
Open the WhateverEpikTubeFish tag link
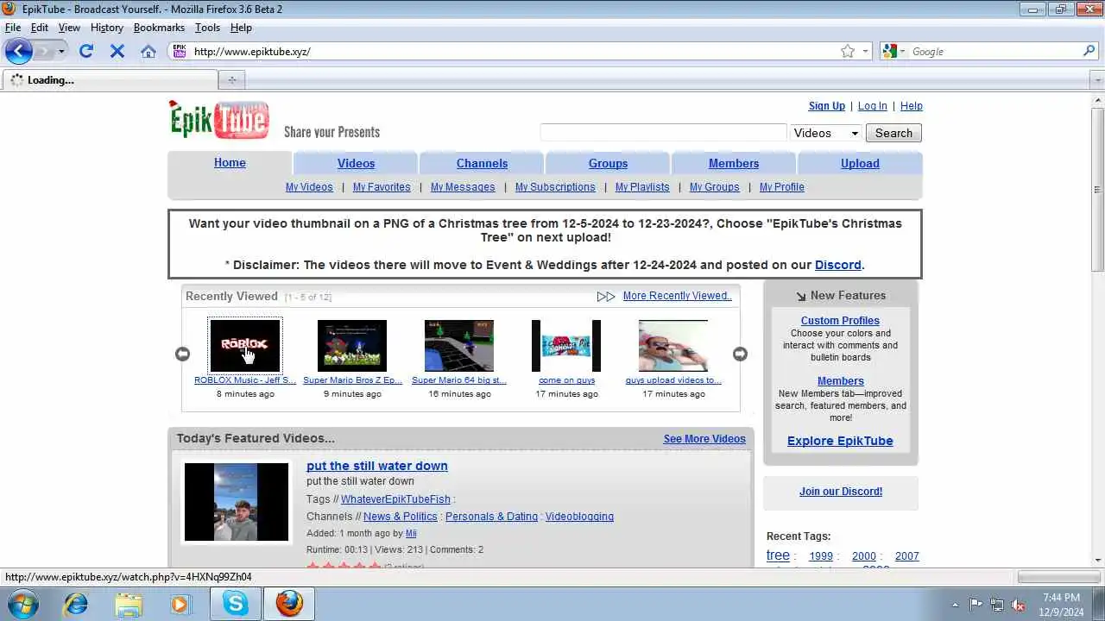tap(395, 499)
